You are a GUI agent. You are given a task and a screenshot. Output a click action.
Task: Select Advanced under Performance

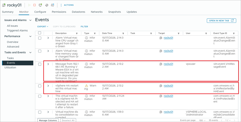click(13, 47)
